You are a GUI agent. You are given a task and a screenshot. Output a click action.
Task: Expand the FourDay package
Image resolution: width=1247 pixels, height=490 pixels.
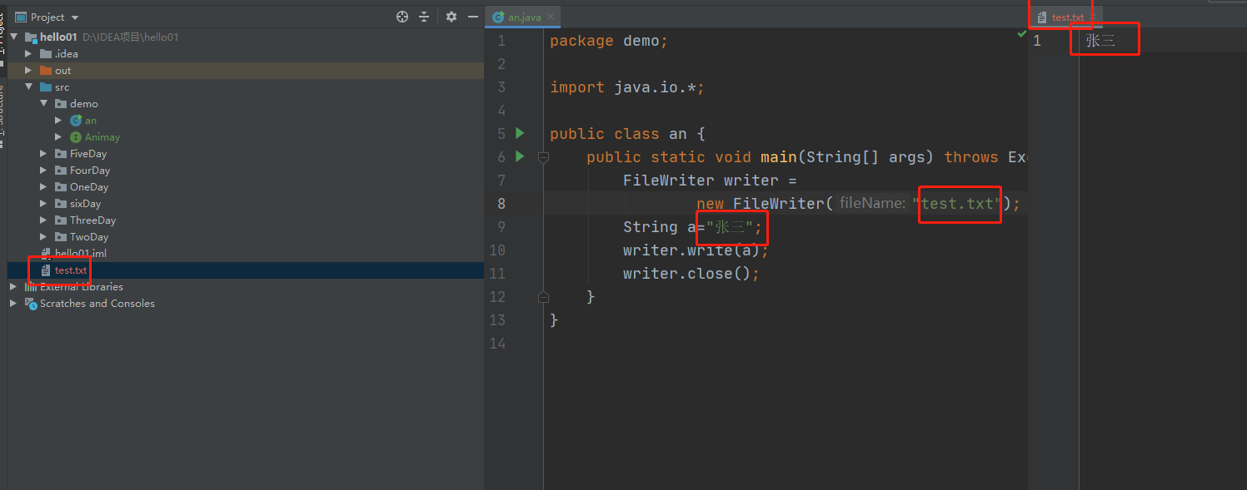coord(43,171)
